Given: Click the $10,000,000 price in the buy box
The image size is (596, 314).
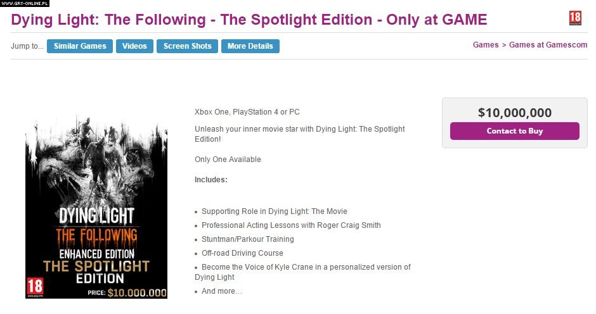Looking at the screenshot, I should click(x=514, y=113).
